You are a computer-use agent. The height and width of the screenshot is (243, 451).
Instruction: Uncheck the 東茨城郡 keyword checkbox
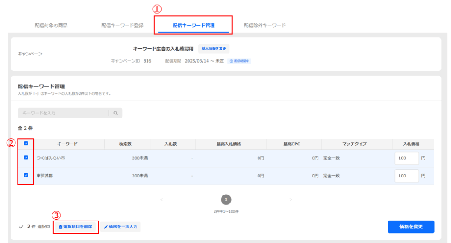(26, 175)
